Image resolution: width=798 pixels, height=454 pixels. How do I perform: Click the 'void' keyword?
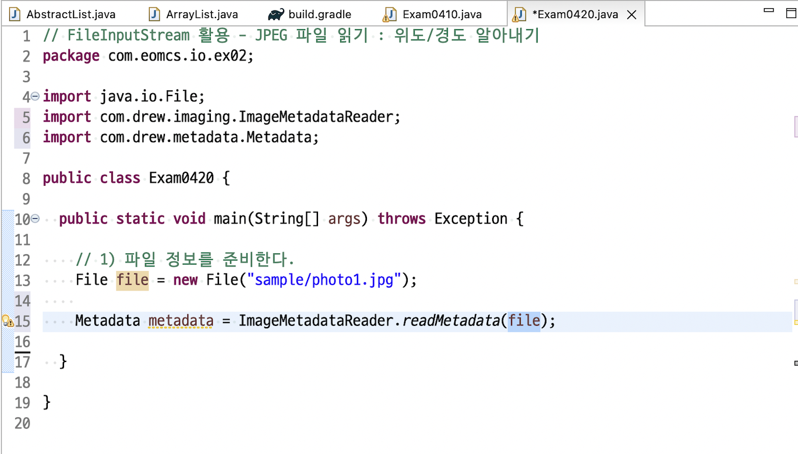click(x=189, y=219)
